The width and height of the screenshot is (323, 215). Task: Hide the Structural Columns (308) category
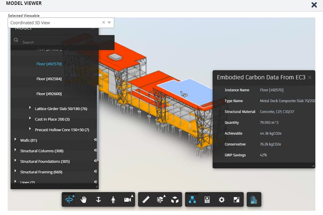pos(95,150)
